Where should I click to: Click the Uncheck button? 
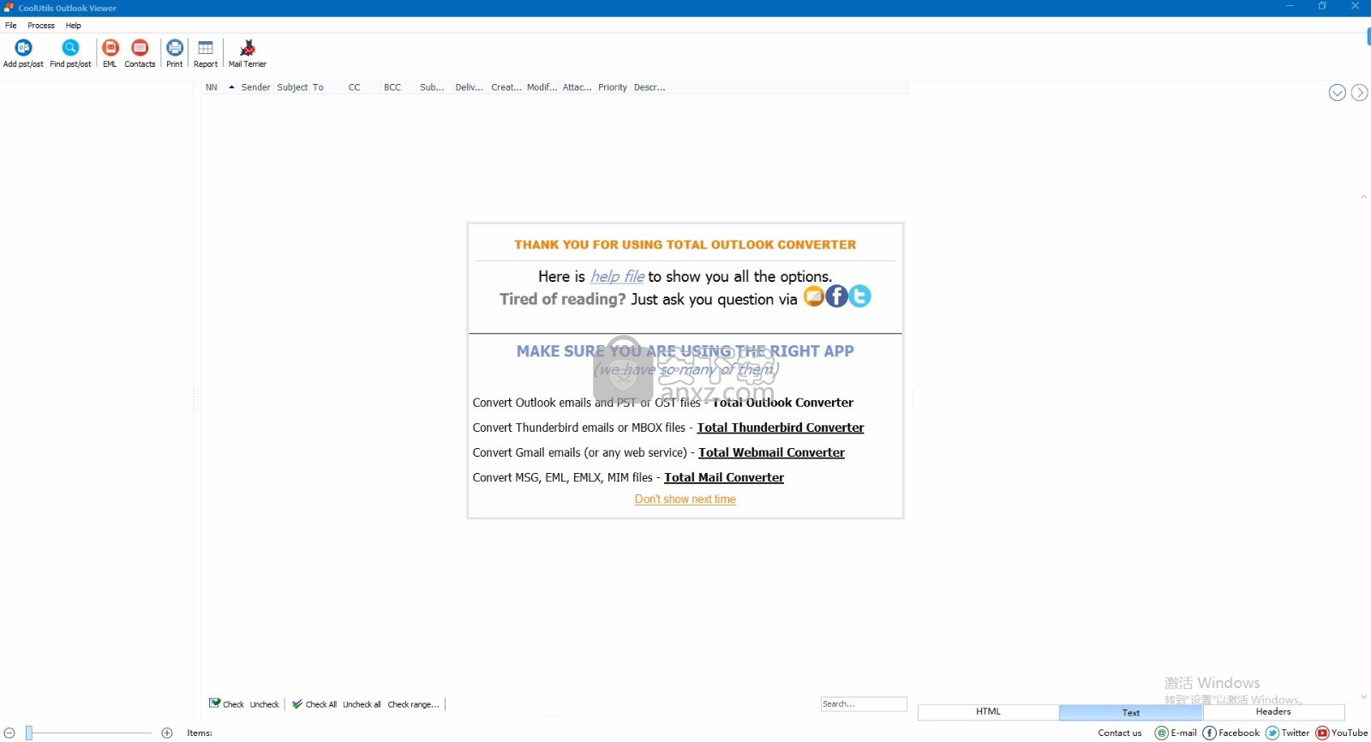pyautogui.click(x=264, y=704)
